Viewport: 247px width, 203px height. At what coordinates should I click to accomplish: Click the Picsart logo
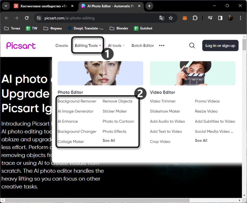[21, 46]
